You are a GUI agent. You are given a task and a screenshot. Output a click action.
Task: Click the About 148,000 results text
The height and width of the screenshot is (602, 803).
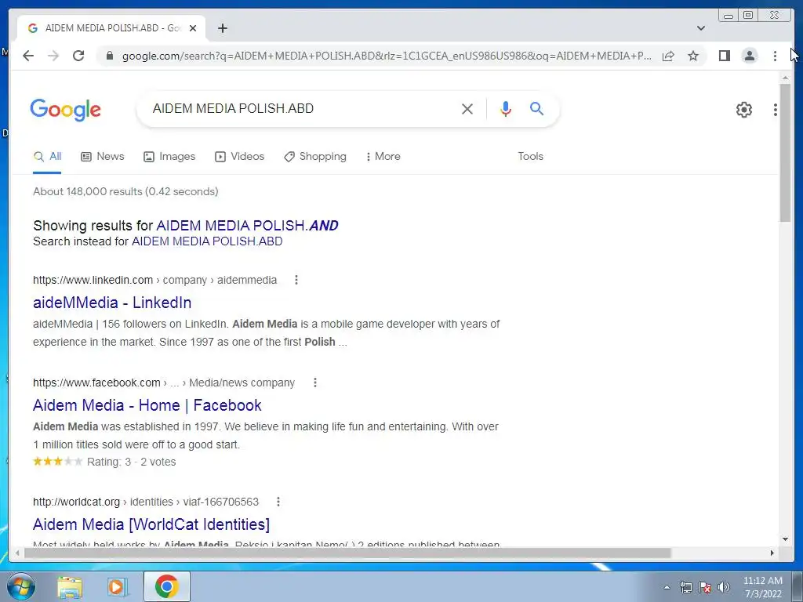[125, 191]
